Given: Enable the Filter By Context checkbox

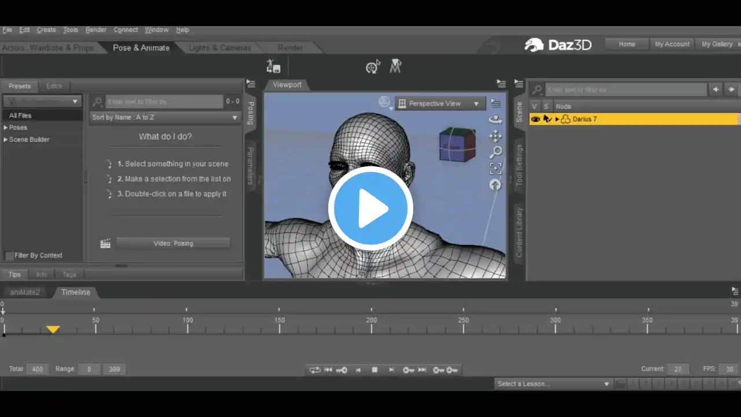Looking at the screenshot, I should [x=9, y=255].
